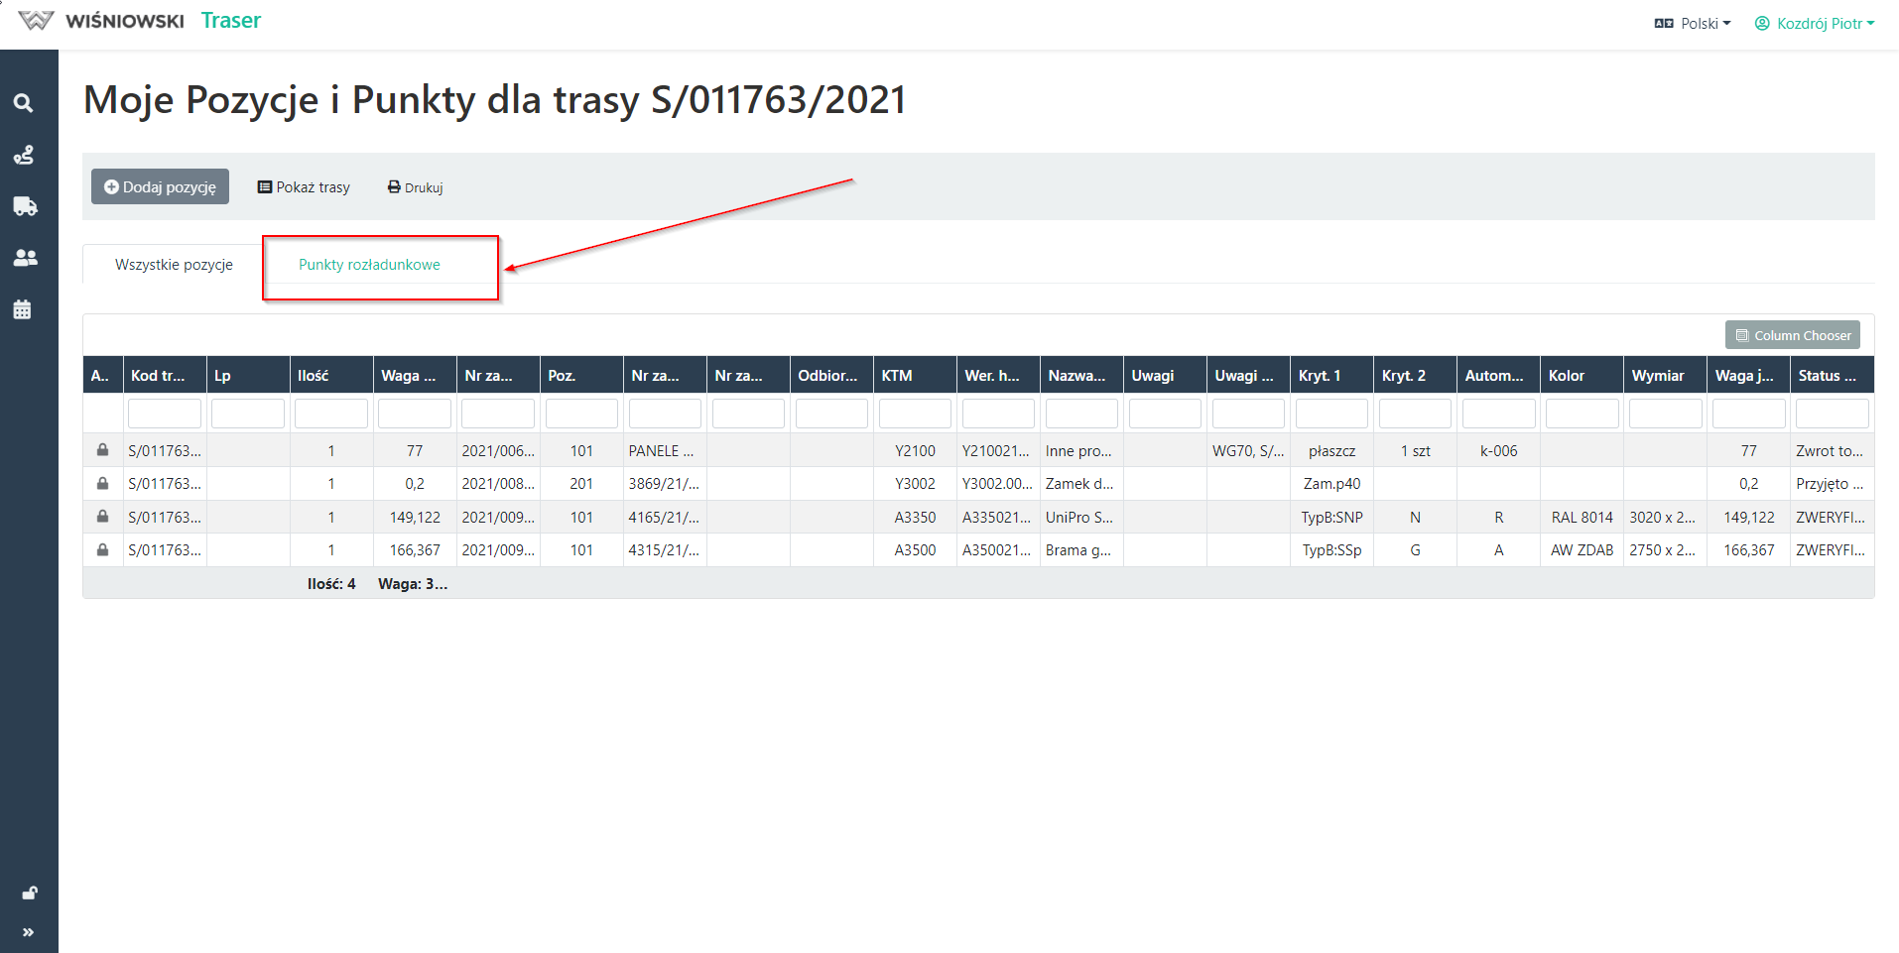This screenshot has width=1899, height=953.
Task: Click the unlock icon in sidebar
Action: coord(30,893)
